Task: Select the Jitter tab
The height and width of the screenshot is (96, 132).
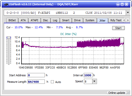Action: pyautogui.click(x=102, y=20)
